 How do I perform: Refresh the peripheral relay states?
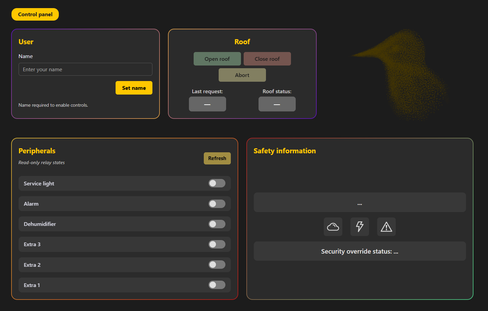217,158
